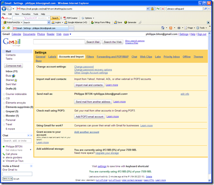Viewport: 214px width, 185px height.
Task: Click the magnifier search icon beside search box
Action: [x=206, y=9]
